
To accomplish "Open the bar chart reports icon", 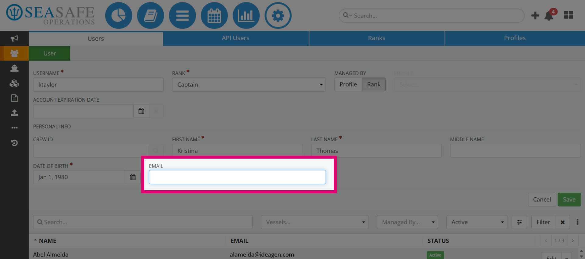I will tap(246, 16).
